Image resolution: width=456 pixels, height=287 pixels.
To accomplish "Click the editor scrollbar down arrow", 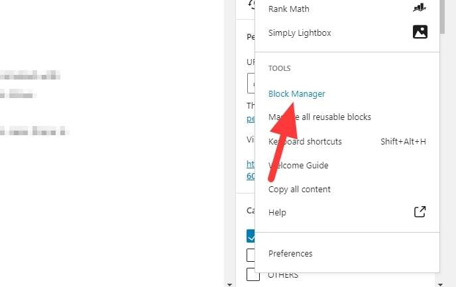I will tap(229, 284).
